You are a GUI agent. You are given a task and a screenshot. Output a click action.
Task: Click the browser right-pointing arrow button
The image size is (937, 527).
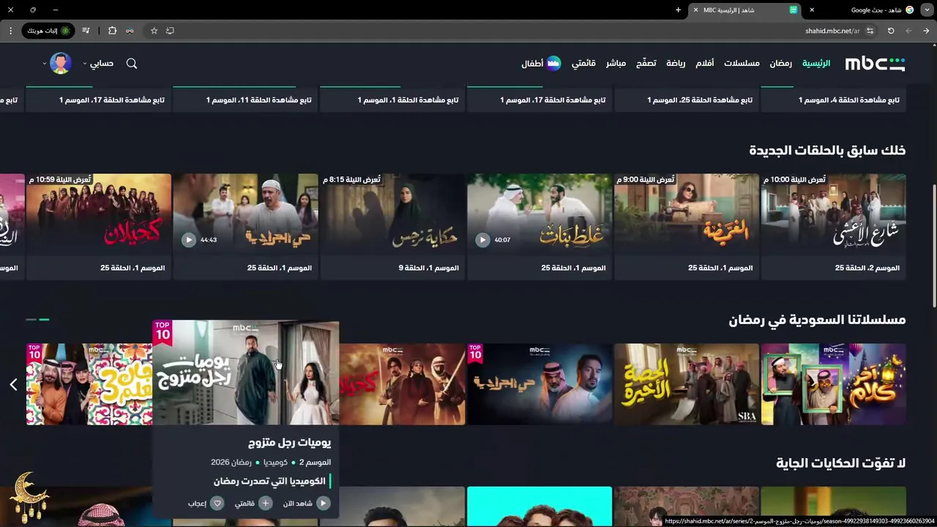point(926,31)
